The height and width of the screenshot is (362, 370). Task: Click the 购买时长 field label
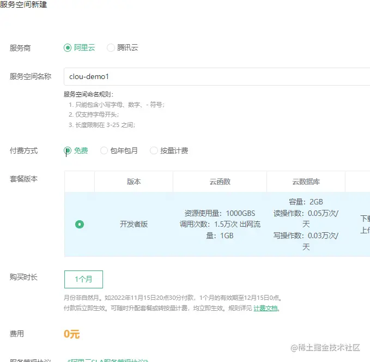[x=23, y=277]
